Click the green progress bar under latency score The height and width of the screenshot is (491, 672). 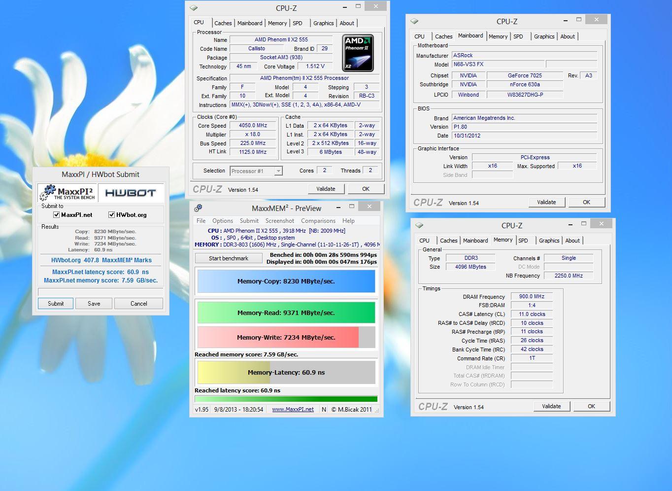(286, 399)
